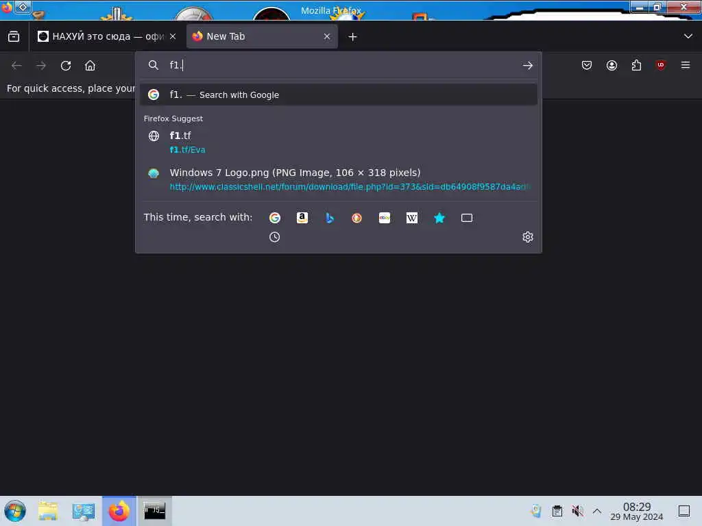Search in open Tabs icon
The height and width of the screenshot is (526, 702).
467,218
